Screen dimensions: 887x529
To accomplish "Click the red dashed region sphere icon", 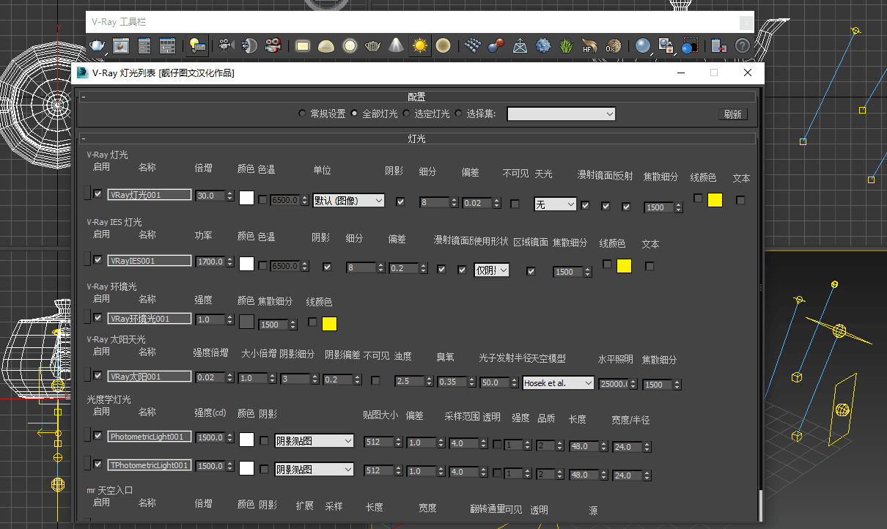I will pyautogui.click(x=689, y=46).
